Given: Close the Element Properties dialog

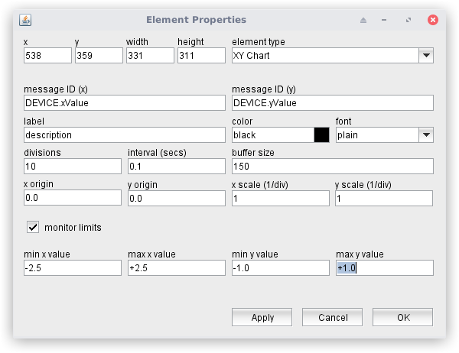Looking at the screenshot, I should coord(433,19).
